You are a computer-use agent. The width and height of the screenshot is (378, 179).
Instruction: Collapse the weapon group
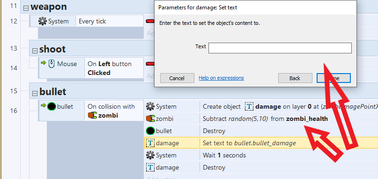pyautogui.click(x=26, y=8)
